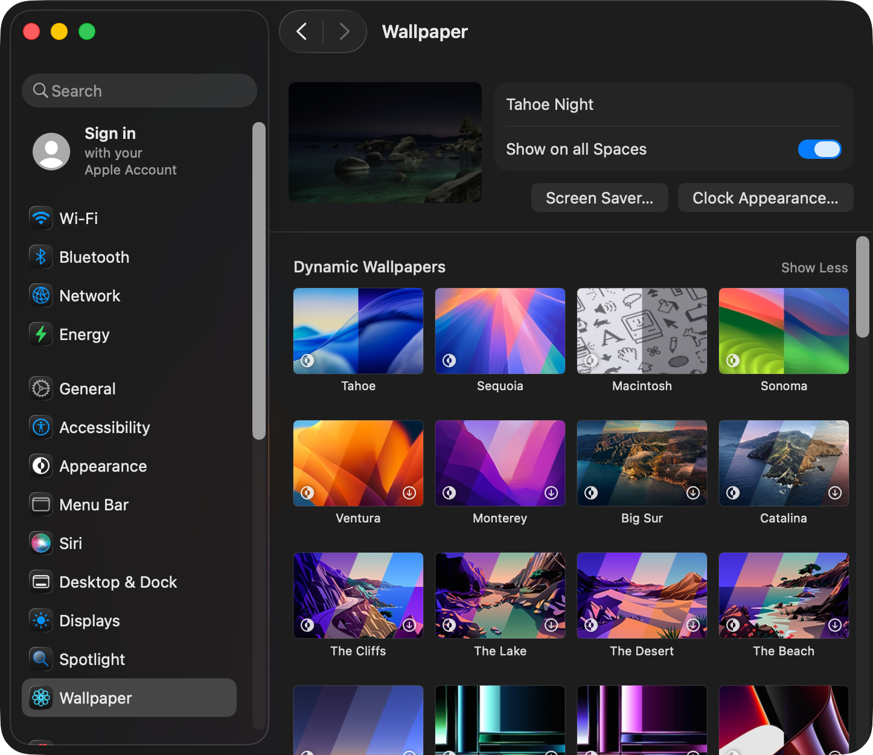This screenshot has width=873, height=755.
Task: Click the Energy lightning bolt icon
Action: pyautogui.click(x=41, y=334)
